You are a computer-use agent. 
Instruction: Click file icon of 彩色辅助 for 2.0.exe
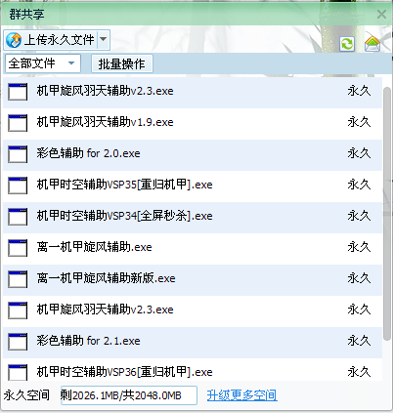18,154
